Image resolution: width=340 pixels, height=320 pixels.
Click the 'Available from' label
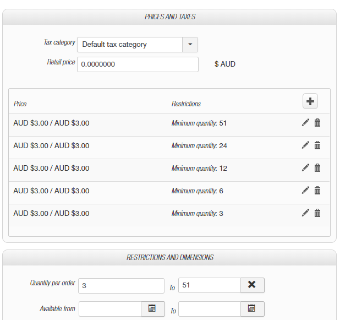tap(57, 308)
